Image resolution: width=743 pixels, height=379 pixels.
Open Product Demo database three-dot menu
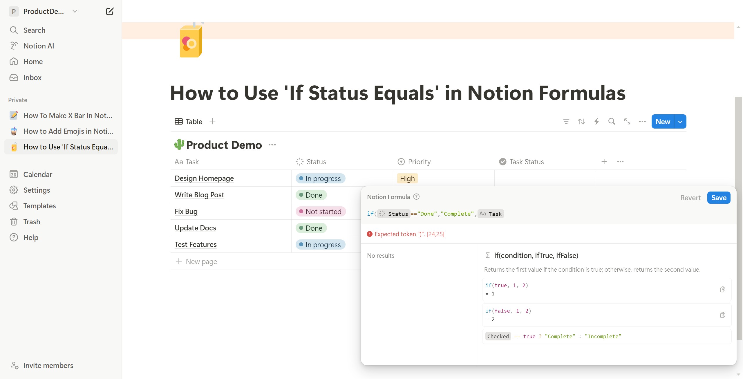(x=272, y=145)
